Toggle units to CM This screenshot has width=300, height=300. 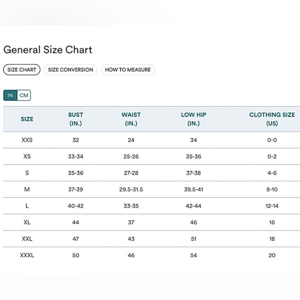point(24,95)
